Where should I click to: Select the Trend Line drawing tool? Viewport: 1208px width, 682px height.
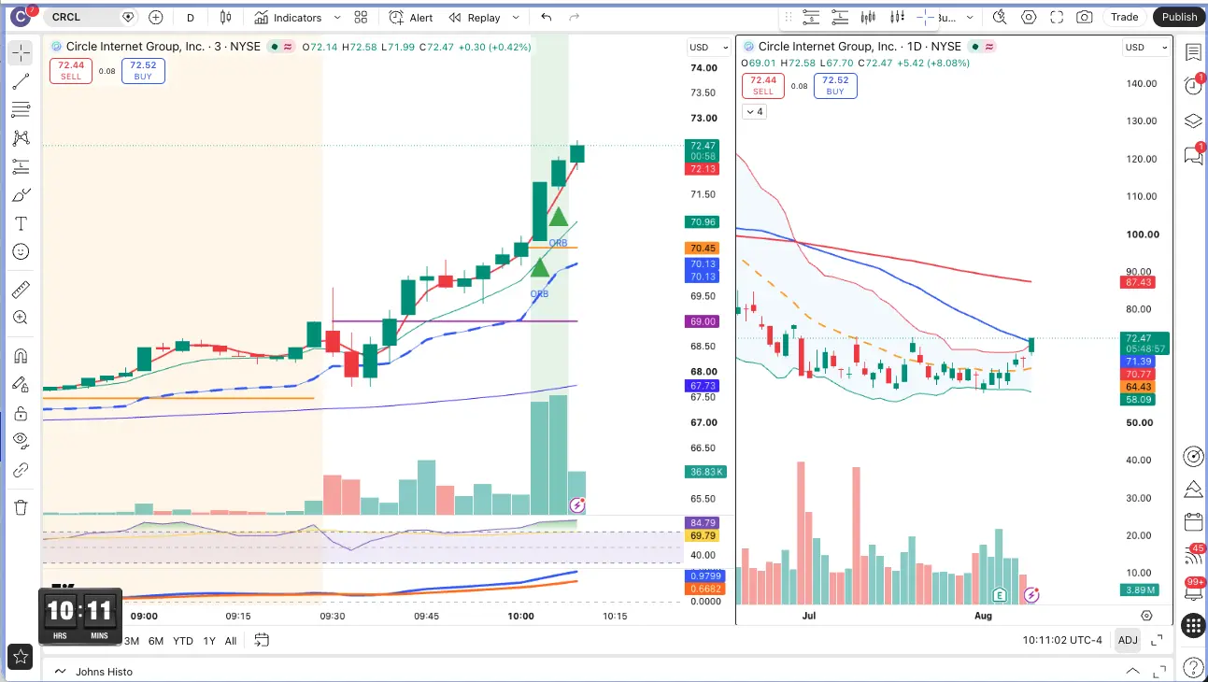tap(21, 82)
